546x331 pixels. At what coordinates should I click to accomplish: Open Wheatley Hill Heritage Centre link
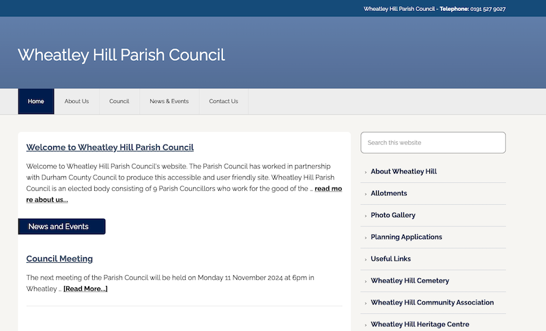(420, 324)
